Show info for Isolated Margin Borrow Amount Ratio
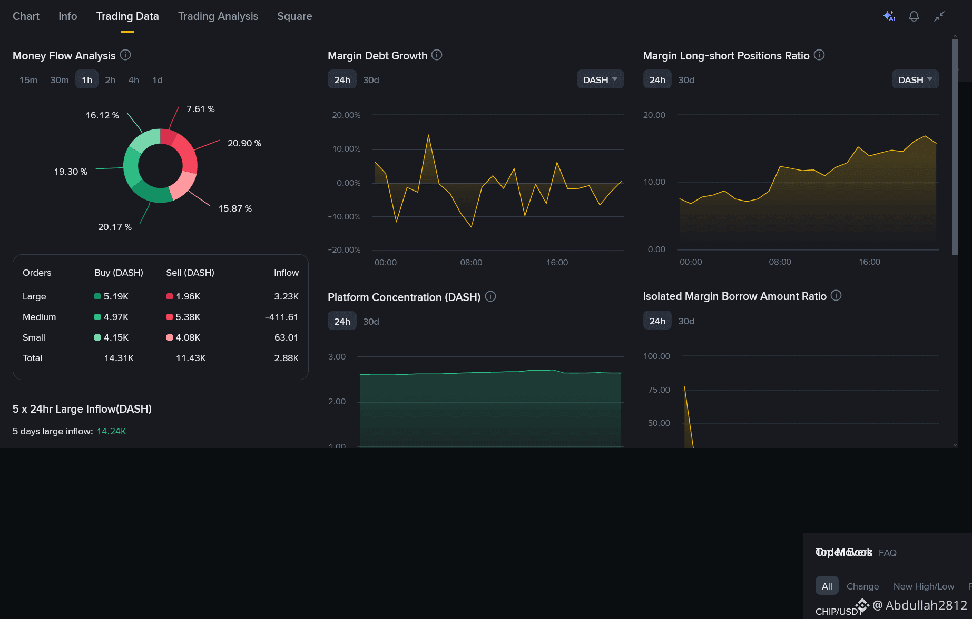Screen dimensions: 972x619 836,295
